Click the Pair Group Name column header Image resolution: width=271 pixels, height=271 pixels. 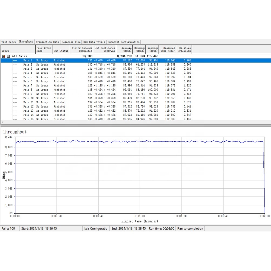coord(44,49)
